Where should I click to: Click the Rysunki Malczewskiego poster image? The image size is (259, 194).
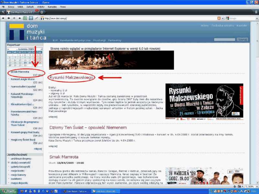(204, 102)
